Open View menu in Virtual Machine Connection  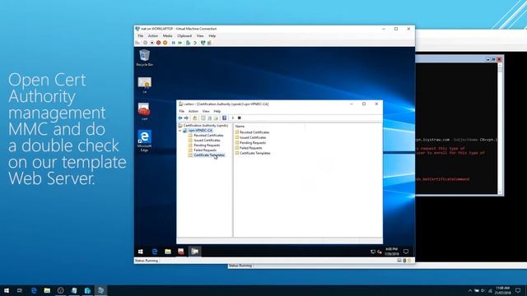200,36
